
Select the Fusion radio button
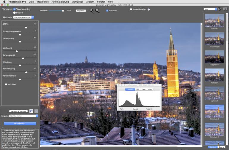[14, 13]
